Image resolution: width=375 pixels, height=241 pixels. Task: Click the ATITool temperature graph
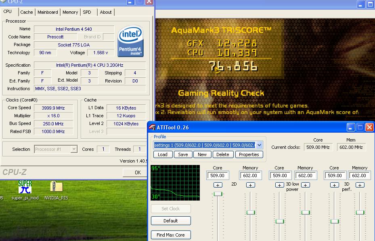[x=175, y=183]
